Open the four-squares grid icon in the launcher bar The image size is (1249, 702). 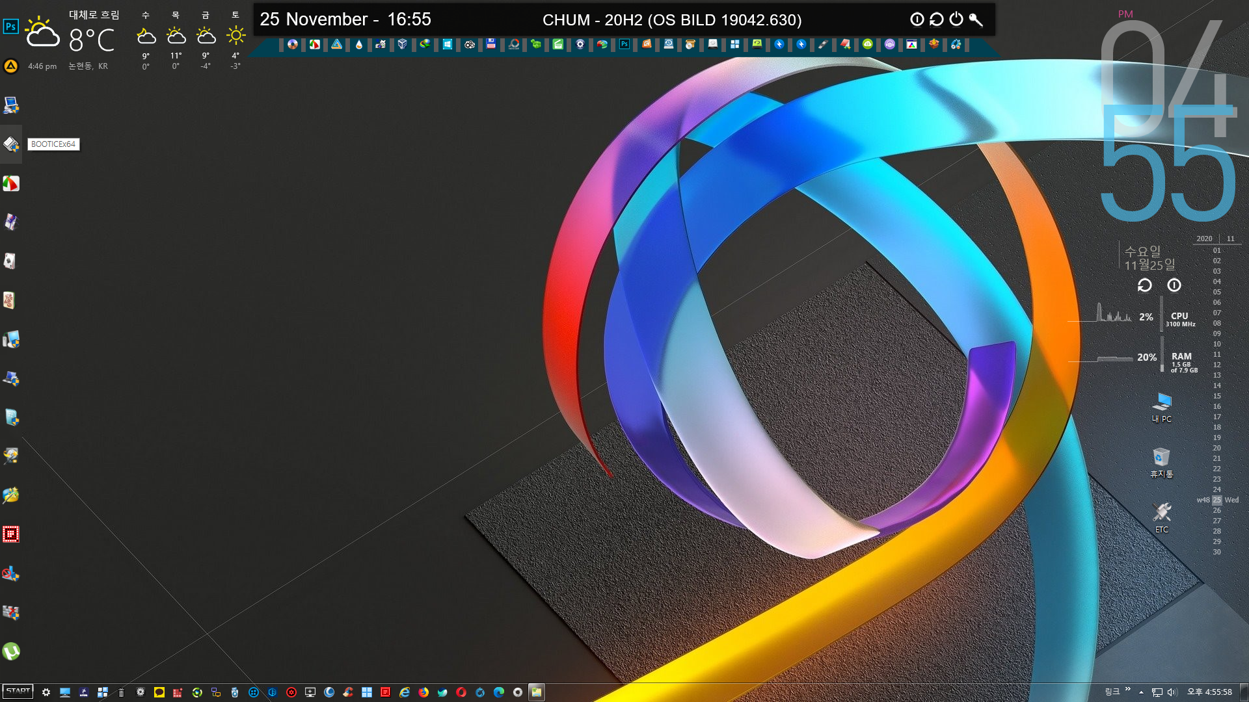(x=735, y=44)
